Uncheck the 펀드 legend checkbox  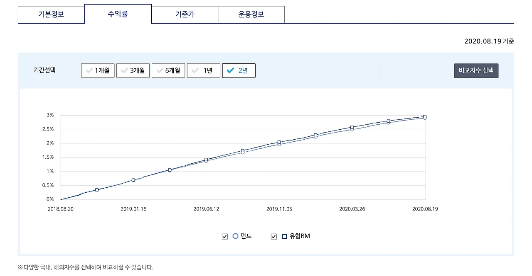tap(225, 237)
